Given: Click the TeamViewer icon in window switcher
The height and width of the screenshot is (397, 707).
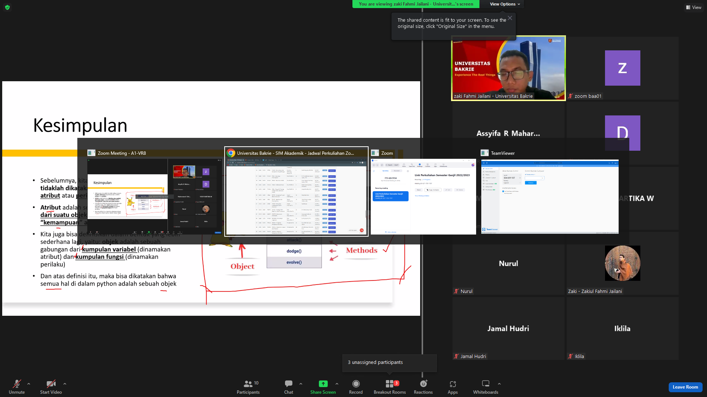Looking at the screenshot, I should click(x=485, y=153).
